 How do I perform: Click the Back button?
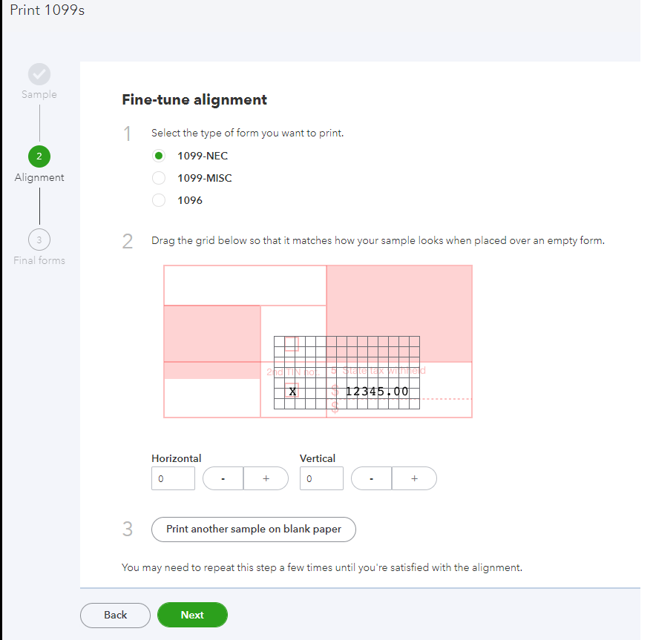[115, 615]
